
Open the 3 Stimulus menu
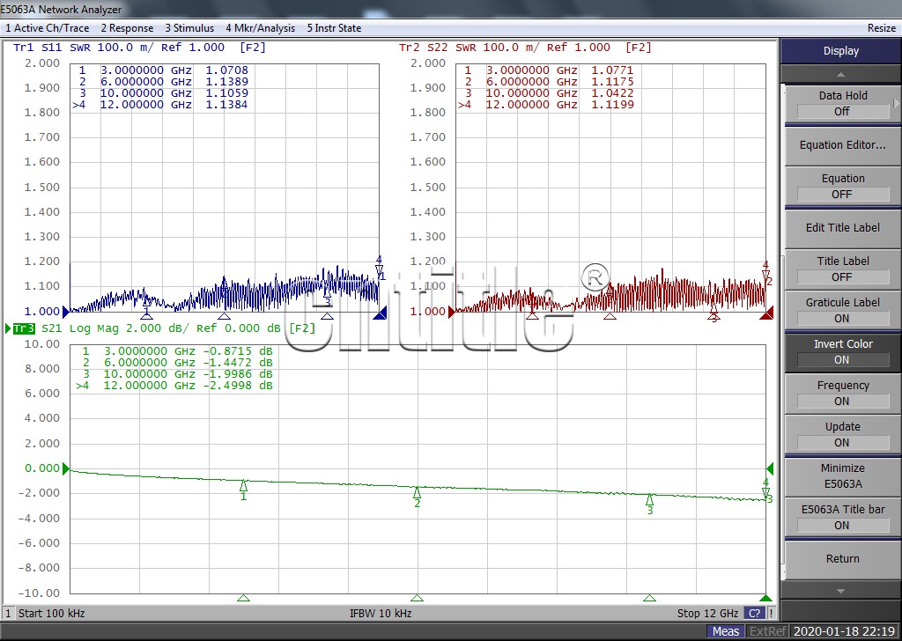189,28
